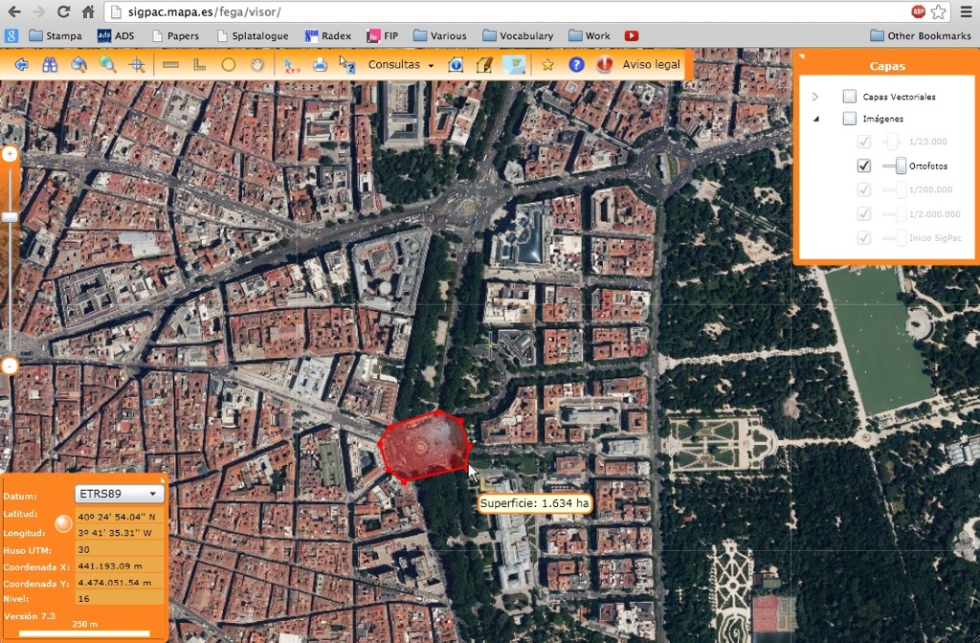Open the Vocabulary bookmarks folder
Image resolution: width=980 pixels, height=643 pixels.
click(x=518, y=35)
